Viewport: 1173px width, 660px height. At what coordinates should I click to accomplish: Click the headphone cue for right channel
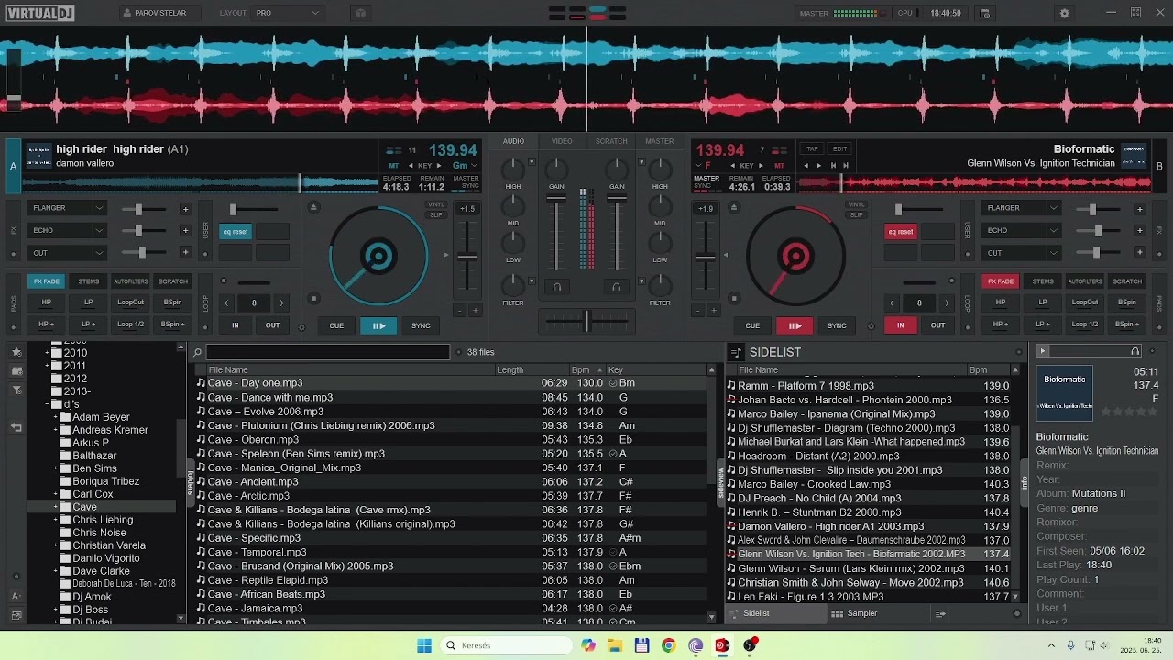pos(616,287)
